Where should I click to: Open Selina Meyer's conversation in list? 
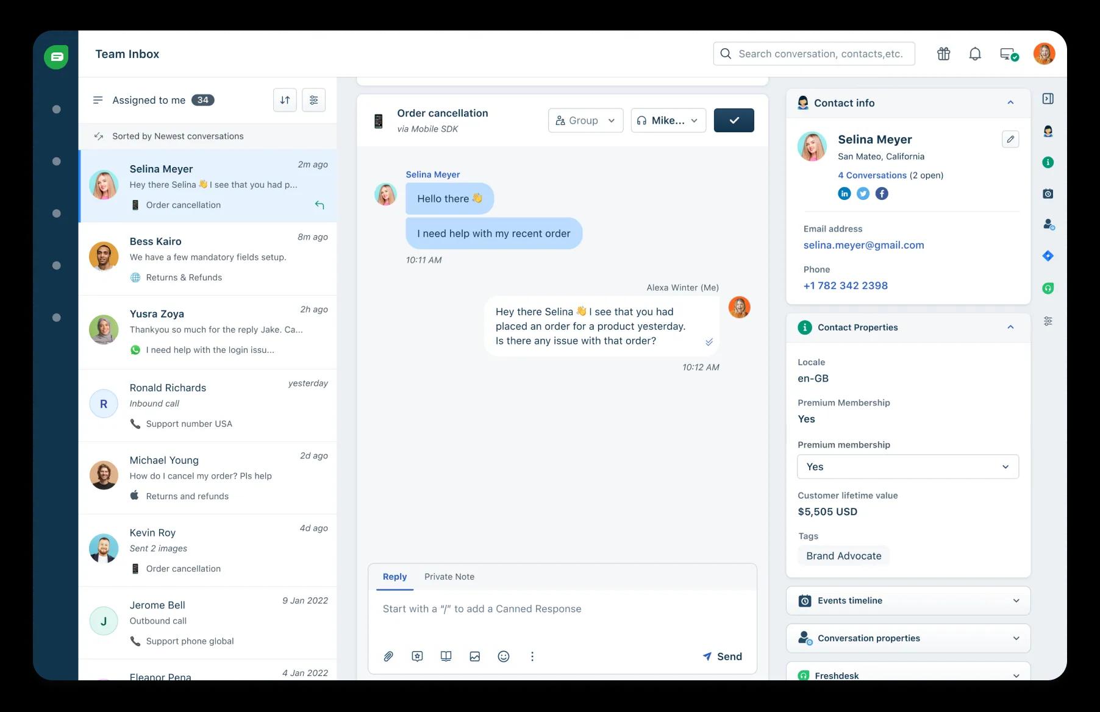coord(207,186)
